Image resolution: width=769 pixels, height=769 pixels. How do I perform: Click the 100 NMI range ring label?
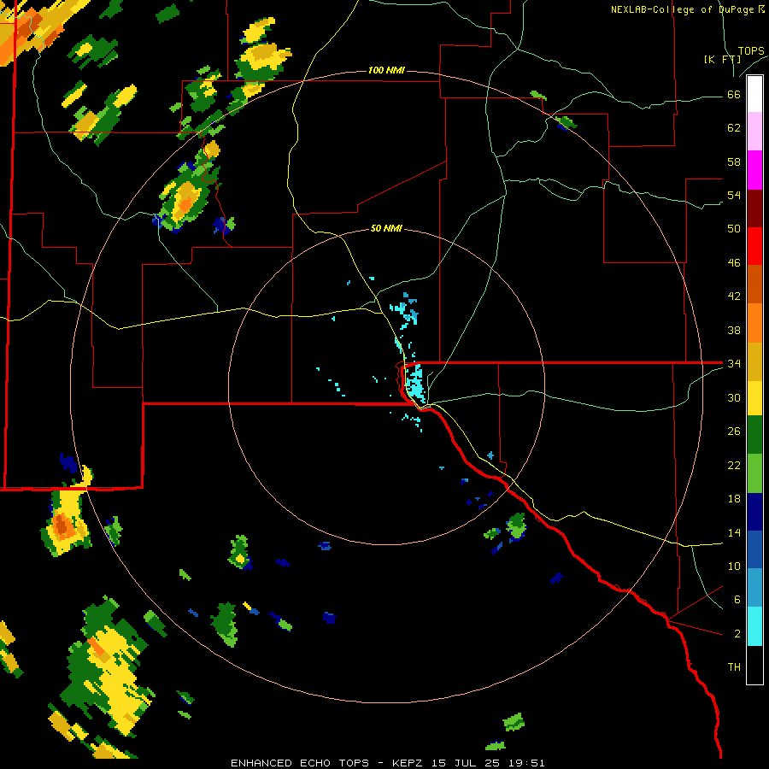point(386,70)
